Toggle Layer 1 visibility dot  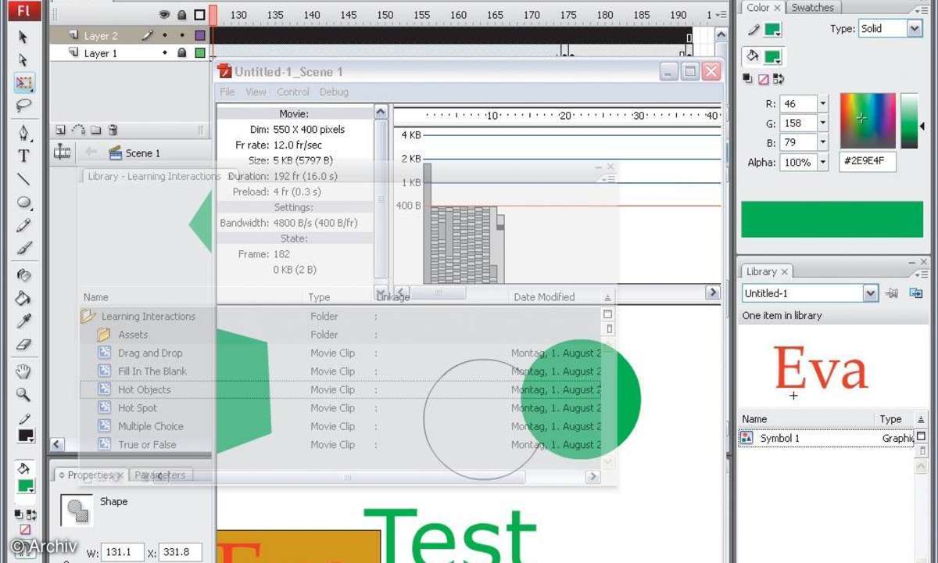point(165,53)
